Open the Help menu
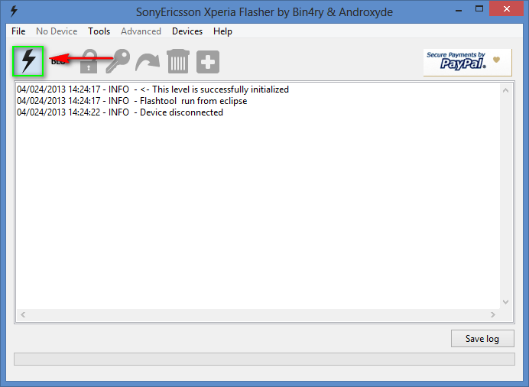 pos(222,31)
